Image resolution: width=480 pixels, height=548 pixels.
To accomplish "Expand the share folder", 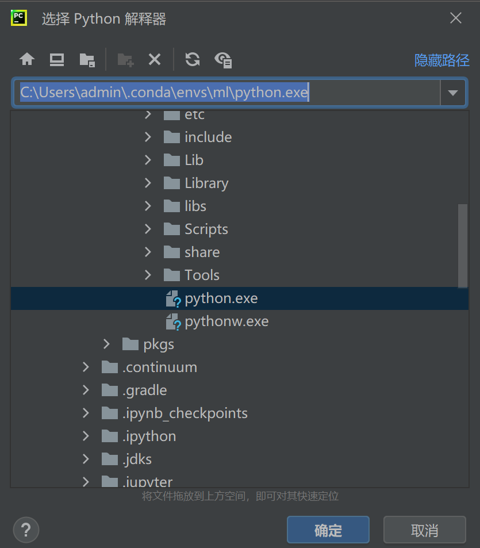I will (x=148, y=252).
